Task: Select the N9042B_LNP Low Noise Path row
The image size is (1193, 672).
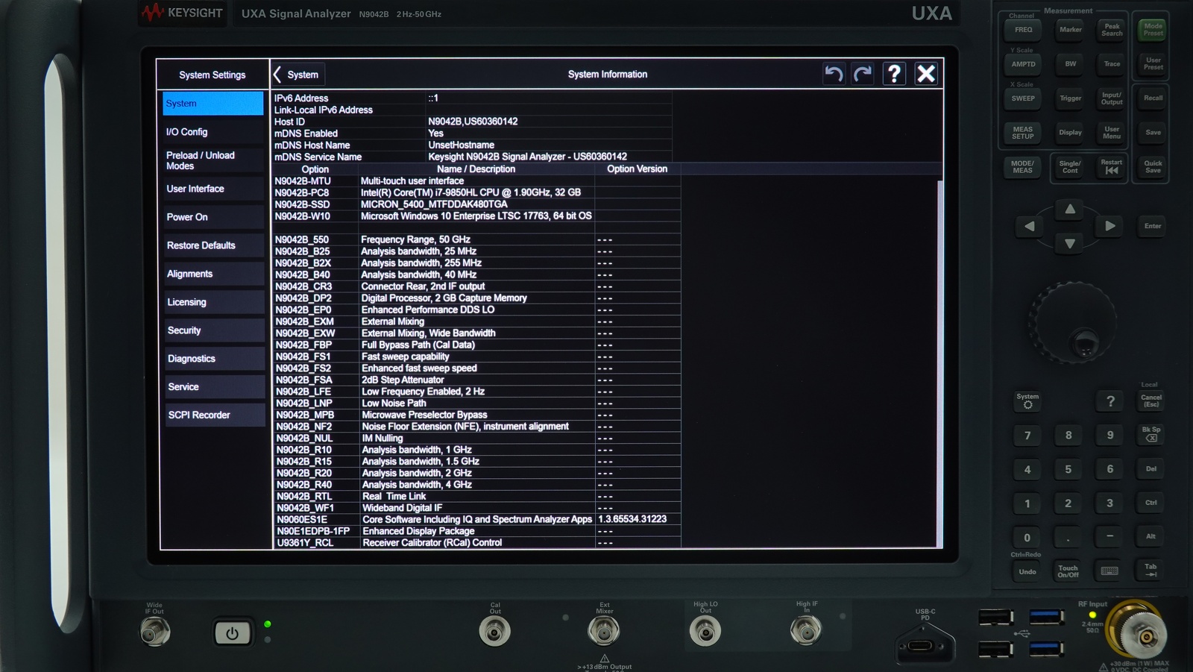Action: 476,403
